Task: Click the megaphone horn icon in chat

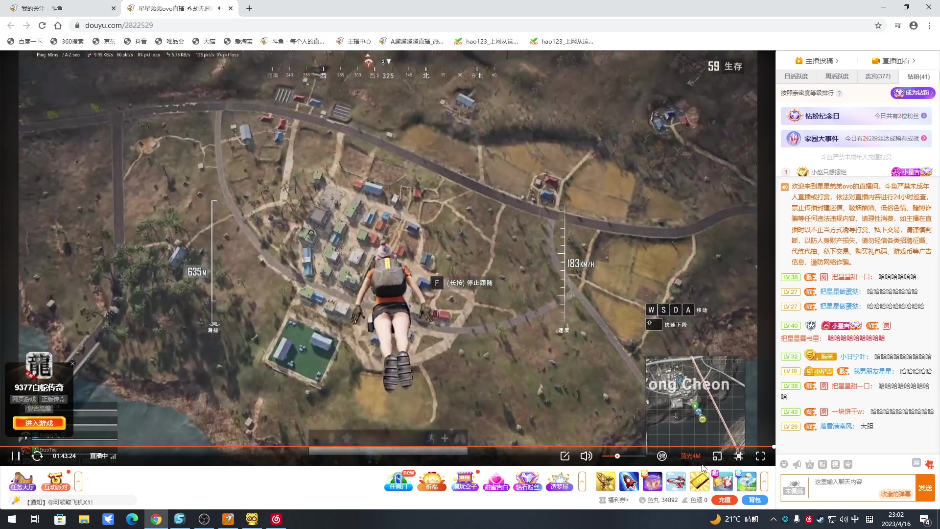Action: [x=797, y=464]
